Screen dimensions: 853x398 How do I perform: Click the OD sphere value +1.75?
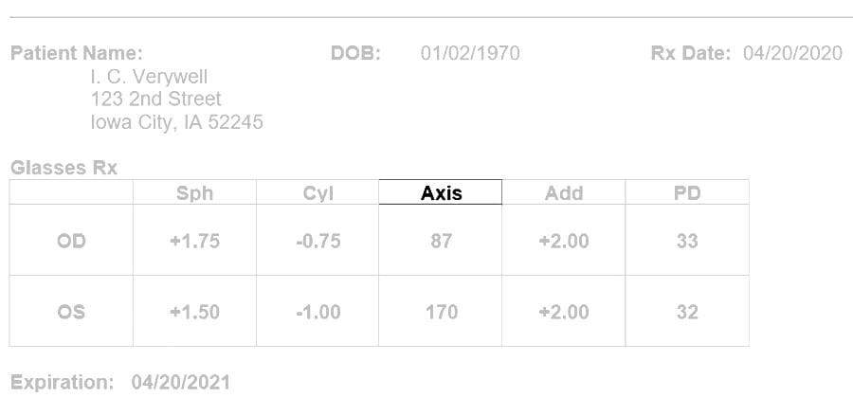point(194,241)
